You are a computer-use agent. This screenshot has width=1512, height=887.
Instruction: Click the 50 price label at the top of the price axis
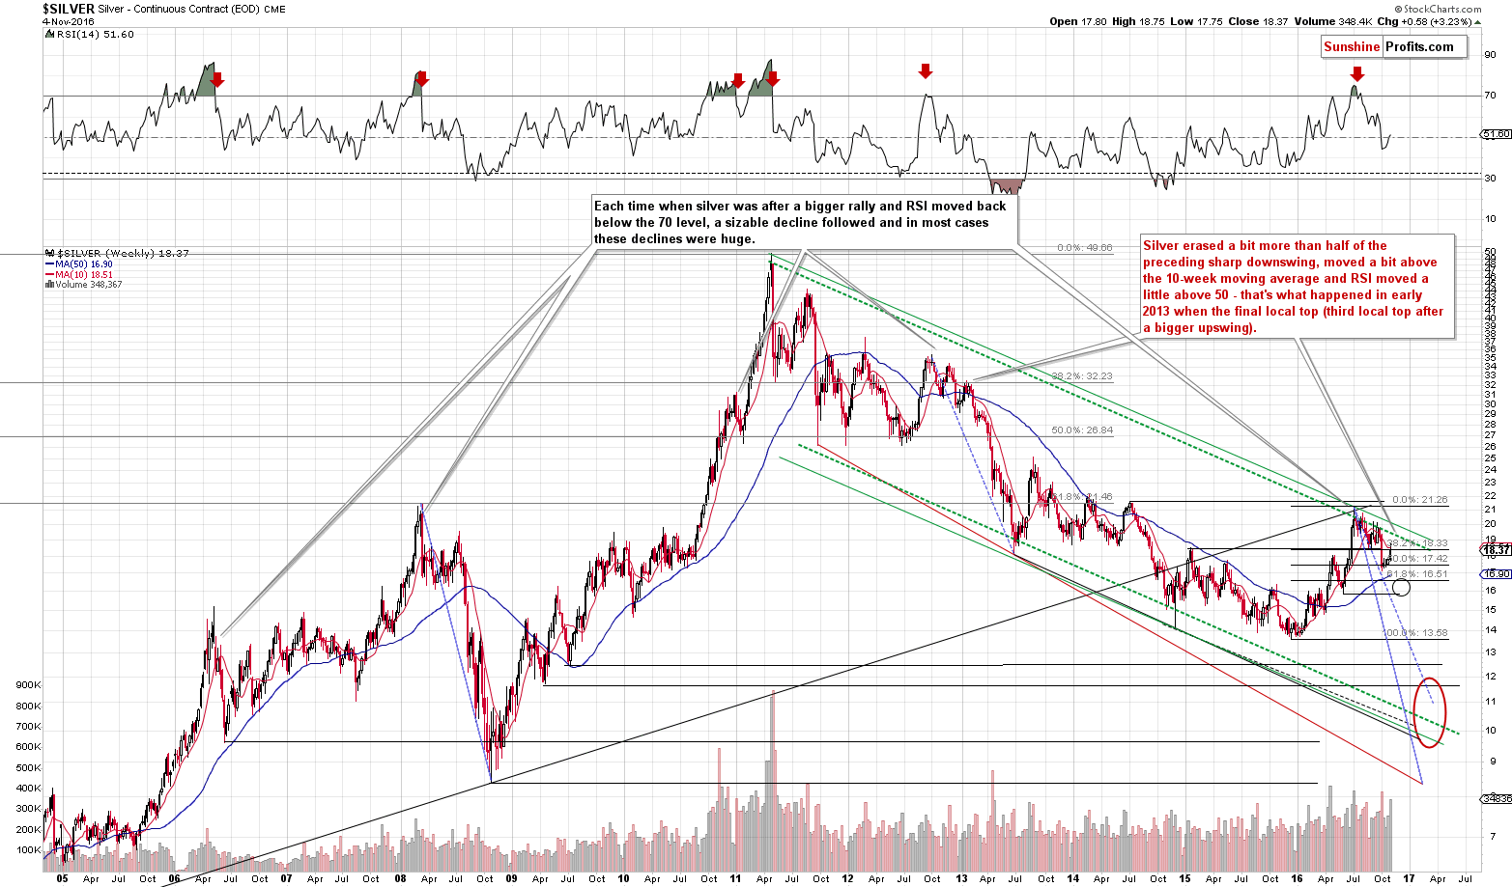[1491, 254]
